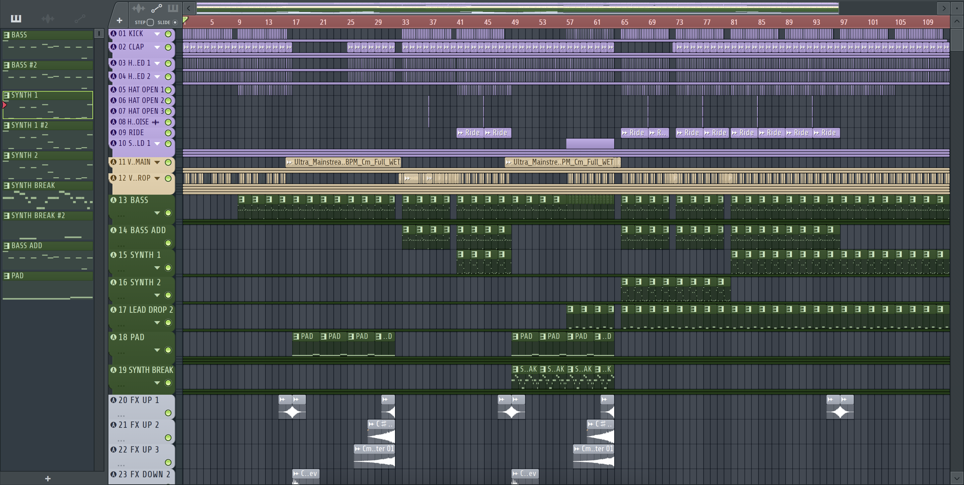Screen dimensions: 964x485
Task: Mute the 13 BASS track
Action: (x=168, y=213)
